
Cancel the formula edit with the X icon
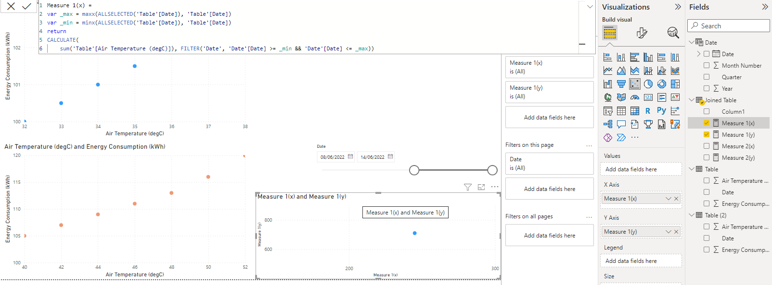pos(11,6)
